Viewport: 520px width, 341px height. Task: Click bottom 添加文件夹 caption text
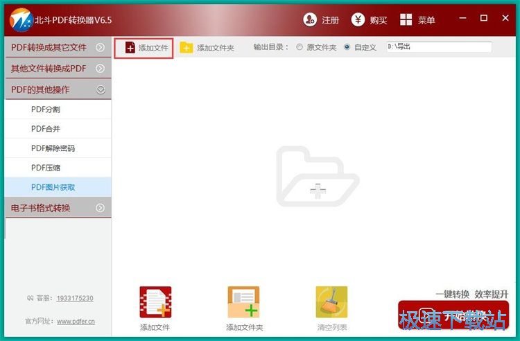pos(245,327)
